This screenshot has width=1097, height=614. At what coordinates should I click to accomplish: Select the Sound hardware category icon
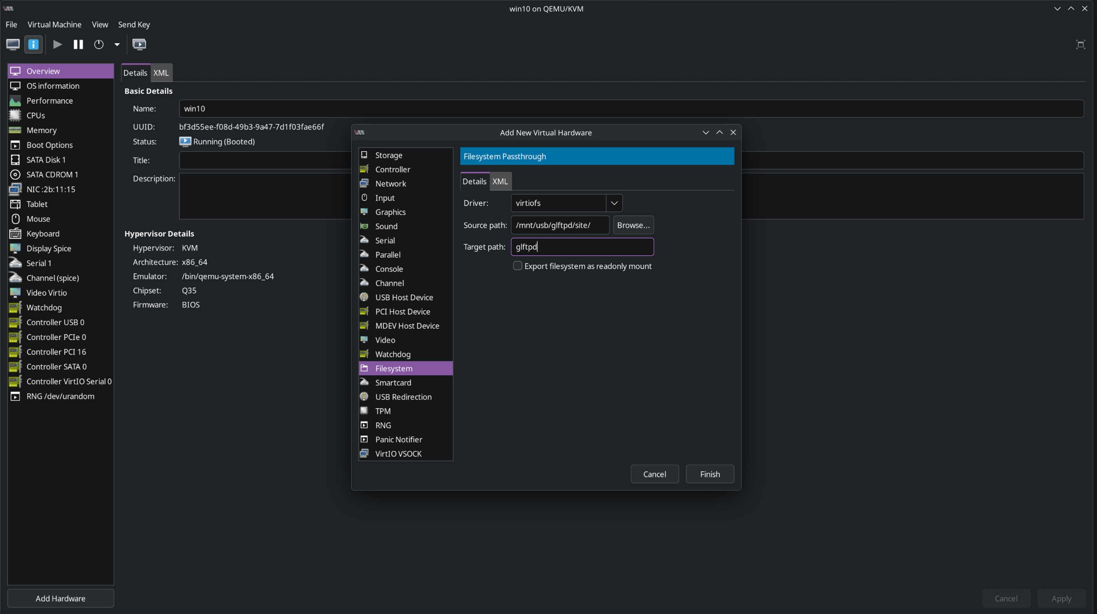(x=365, y=226)
